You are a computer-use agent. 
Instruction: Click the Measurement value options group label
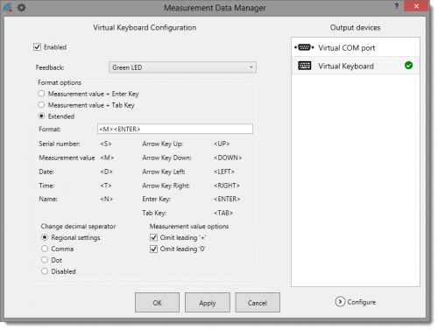189,226
